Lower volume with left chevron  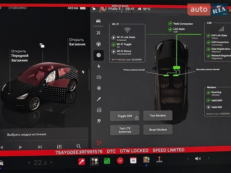pos(188,159)
